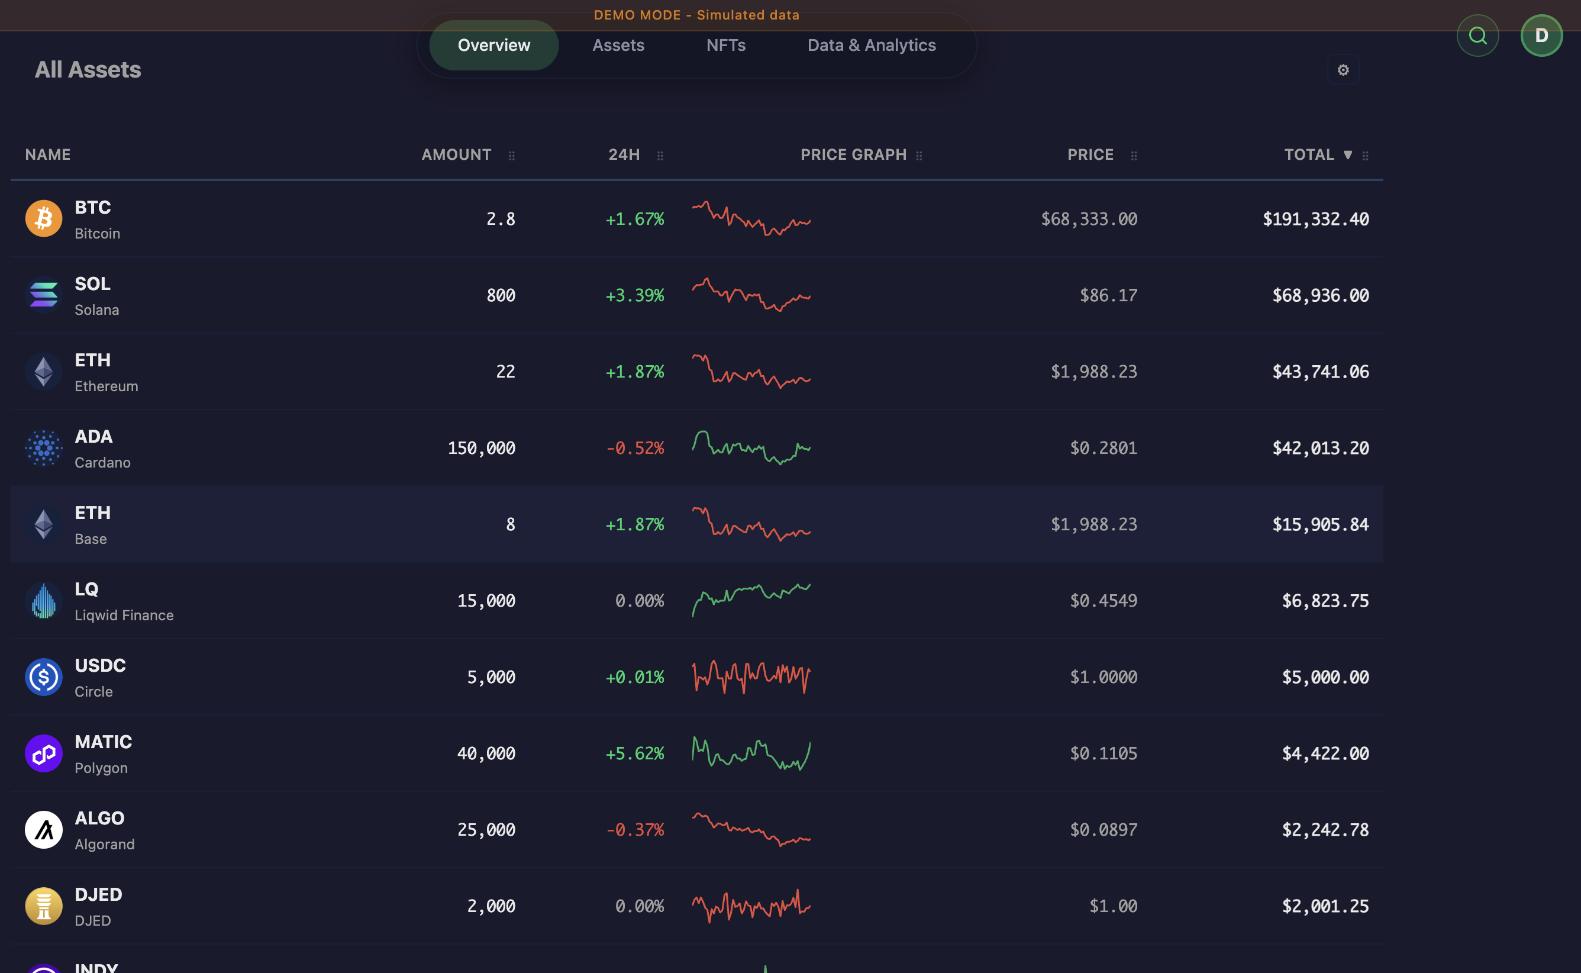Open the table settings gear
Screen dimensions: 1581x973
1343,69
